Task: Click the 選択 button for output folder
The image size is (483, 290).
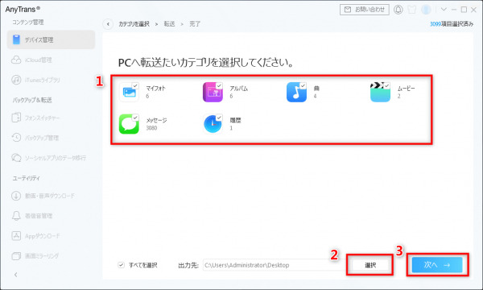Action: 370,265
